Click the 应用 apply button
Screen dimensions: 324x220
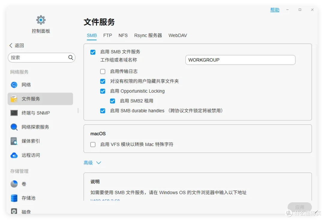pyautogui.click(x=300, y=207)
